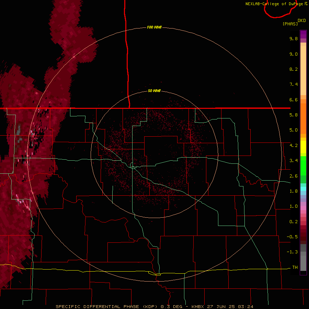Click the 4.2 value on the color scale
The width and height of the screenshot is (309, 309).
(x=294, y=146)
